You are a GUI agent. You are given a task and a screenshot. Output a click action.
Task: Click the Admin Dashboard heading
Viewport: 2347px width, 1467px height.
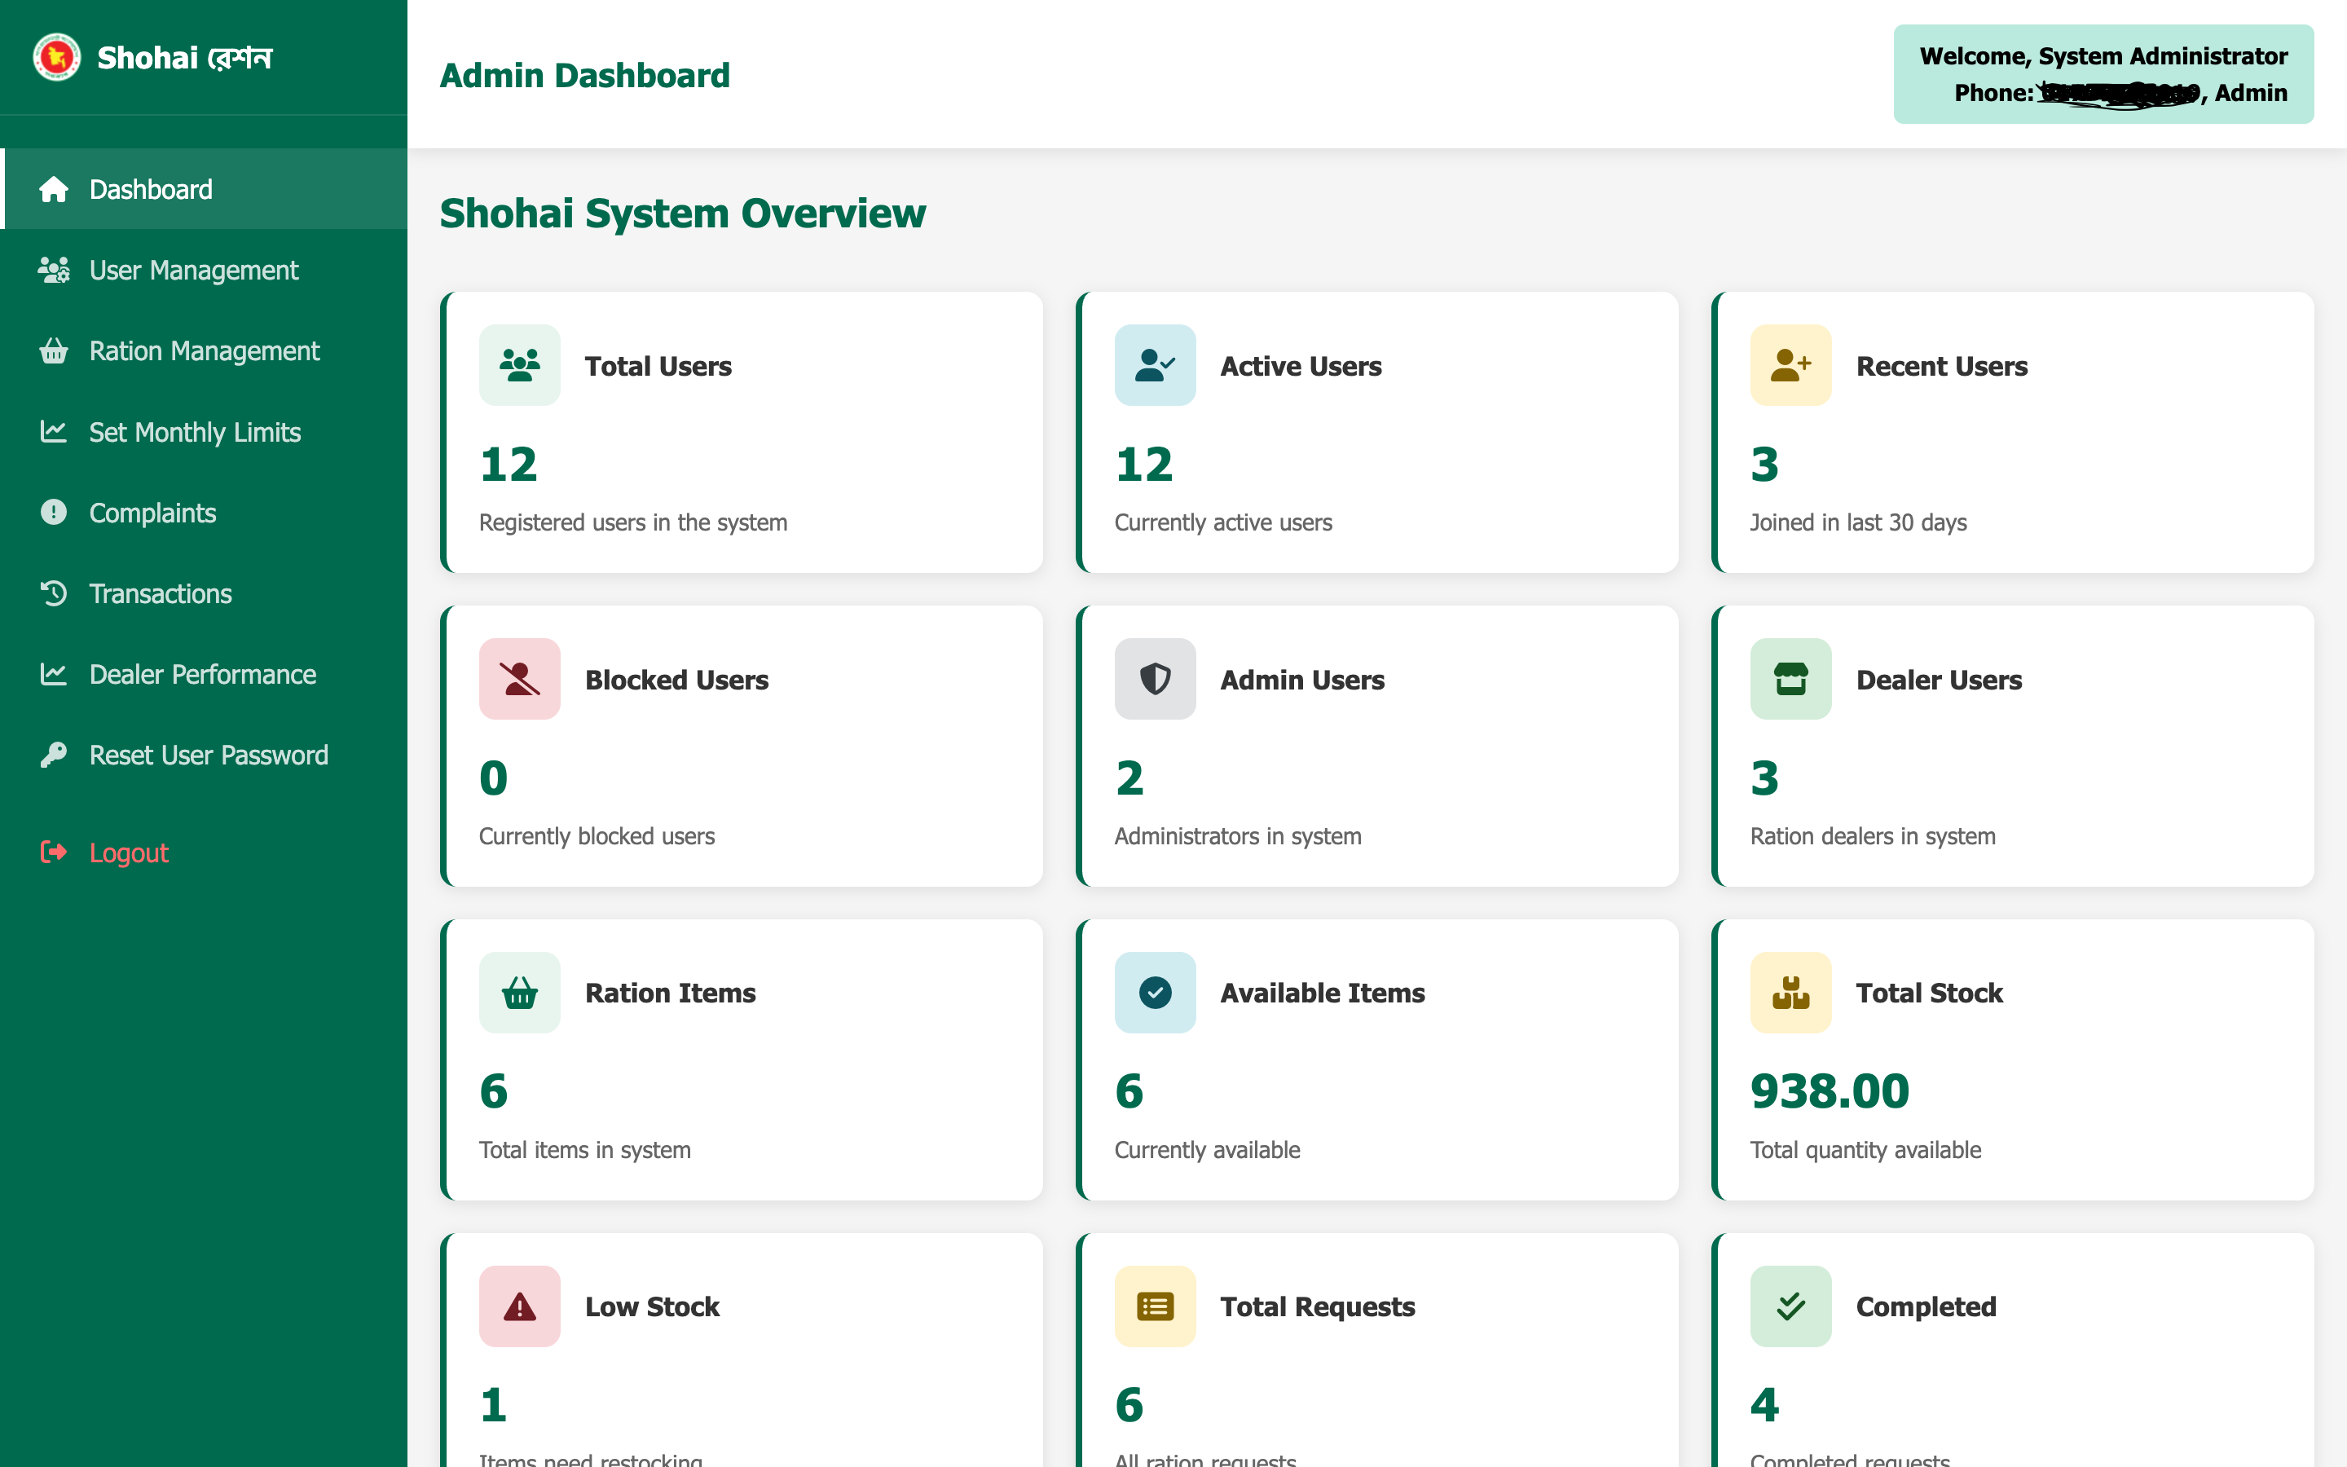coord(585,75)
